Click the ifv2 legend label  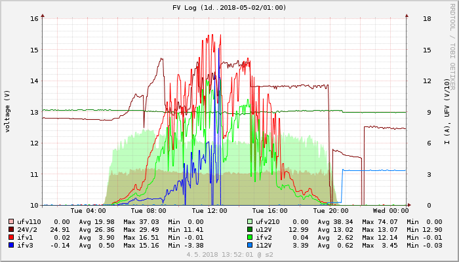[264, 238]
